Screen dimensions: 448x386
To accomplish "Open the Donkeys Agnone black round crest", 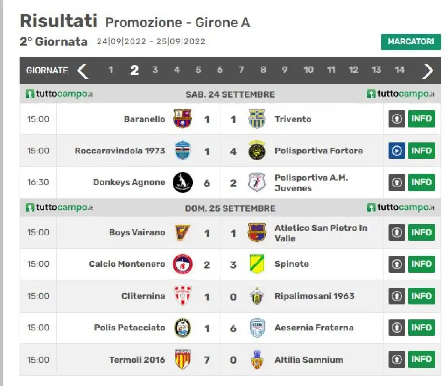I will tap(183, 183).
